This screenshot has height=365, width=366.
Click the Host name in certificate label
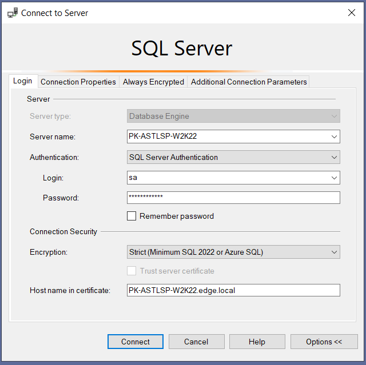click(70, 290)
